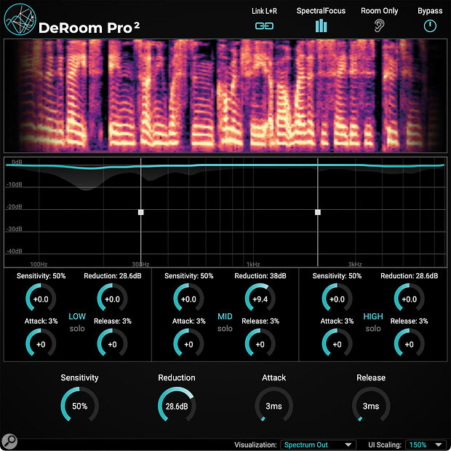The width and height of the screenshot is (451, 451).
Task: Click the HIGH band label
Action: 373,316
